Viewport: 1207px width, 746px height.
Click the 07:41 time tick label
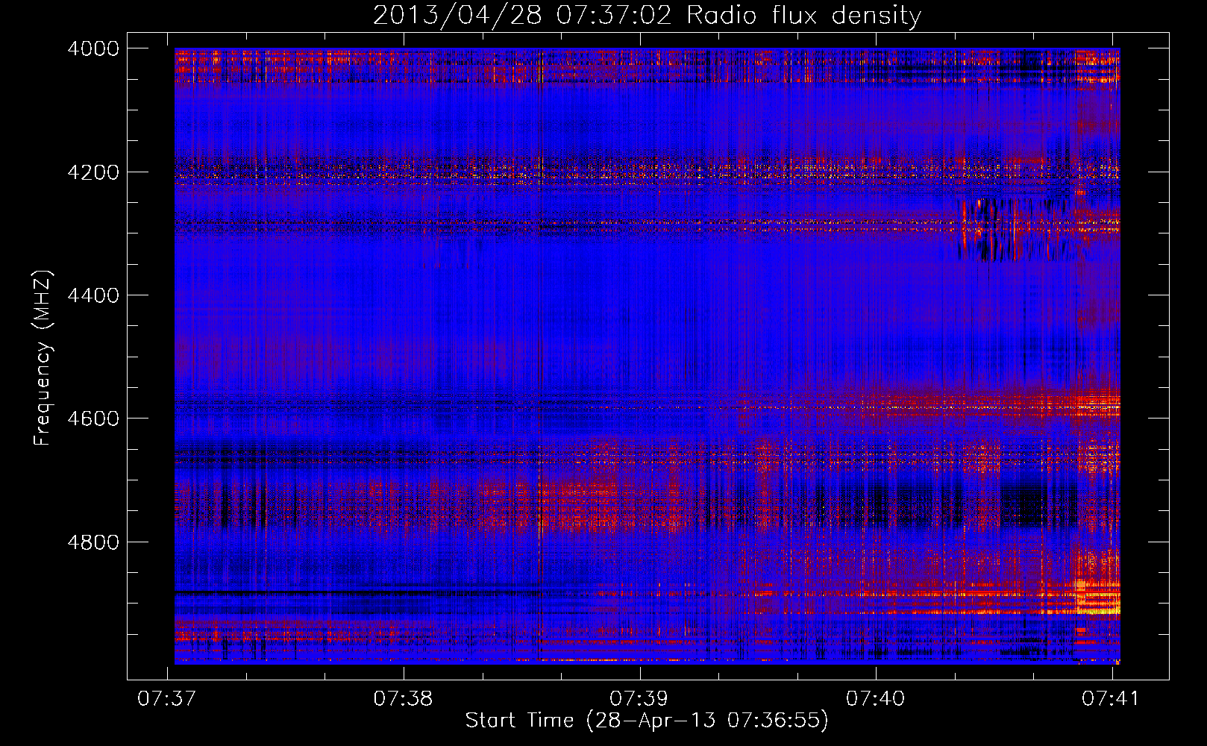[x=1112, y=698]
